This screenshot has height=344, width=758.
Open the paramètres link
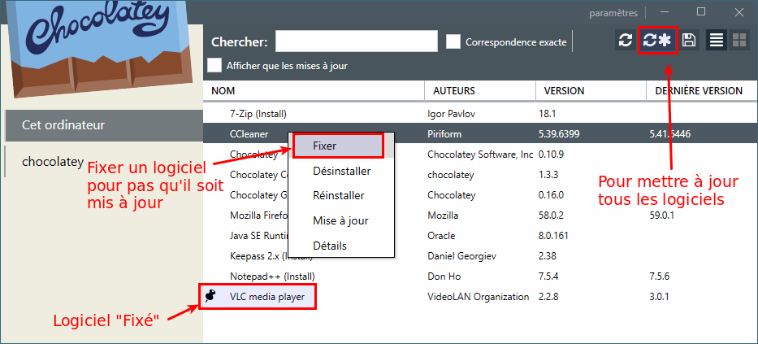click(613, 13)
